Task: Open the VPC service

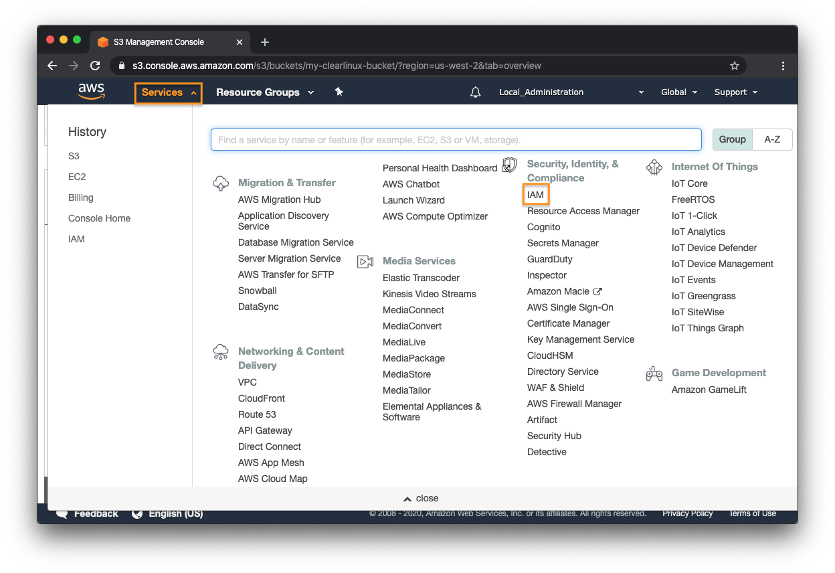Action: click(x=248, y=382)
